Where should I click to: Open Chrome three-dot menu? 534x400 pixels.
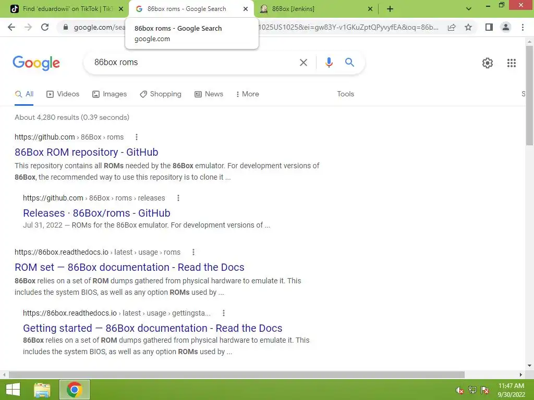click(x=523, y=27)
